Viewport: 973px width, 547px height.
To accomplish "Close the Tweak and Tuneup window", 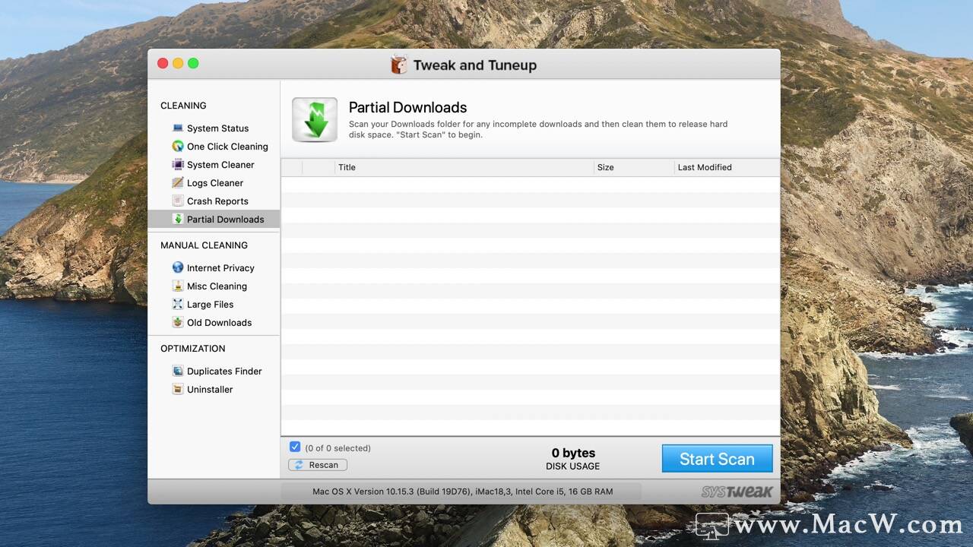I will 163,63.
